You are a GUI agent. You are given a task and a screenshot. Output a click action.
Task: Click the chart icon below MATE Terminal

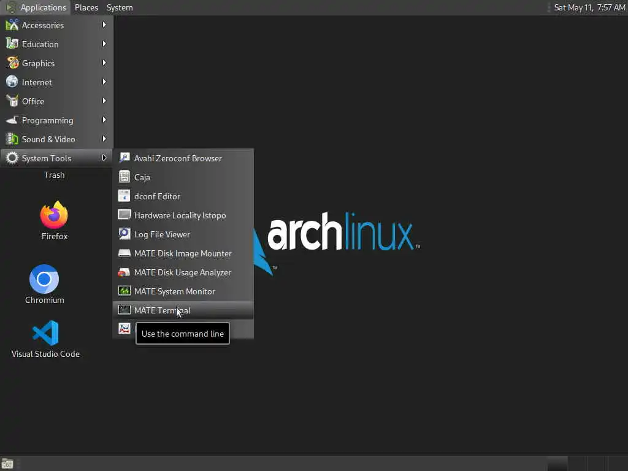[124, 329]
